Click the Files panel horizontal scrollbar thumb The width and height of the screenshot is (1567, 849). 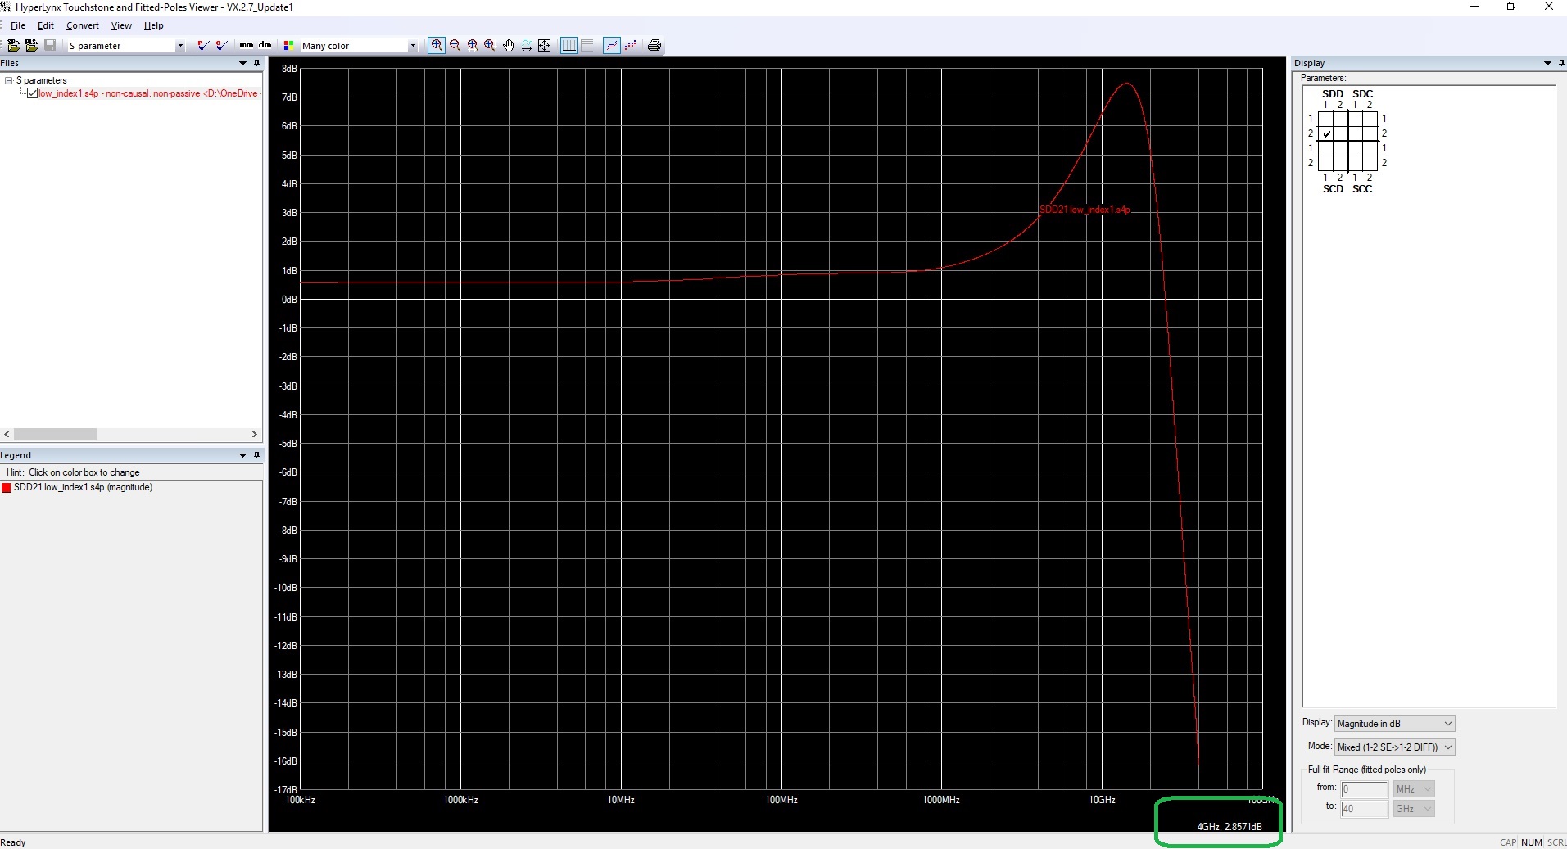(55, 435)
